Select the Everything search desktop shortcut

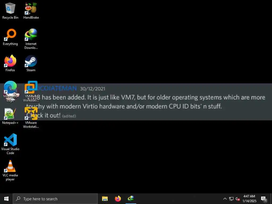pos(10,37)
